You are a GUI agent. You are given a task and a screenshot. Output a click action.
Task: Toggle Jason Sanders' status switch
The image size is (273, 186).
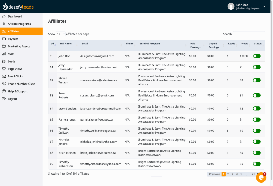(257, 109)
